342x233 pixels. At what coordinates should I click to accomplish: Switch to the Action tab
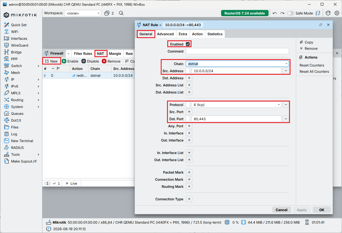(197, 34)
